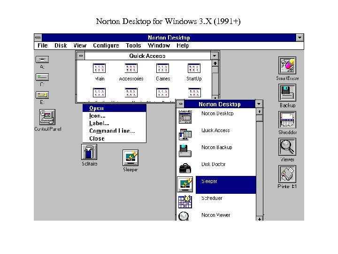Screen dimensions: 338x254
Task: Open the Main group in Quick Access
Action: [99, 68]
